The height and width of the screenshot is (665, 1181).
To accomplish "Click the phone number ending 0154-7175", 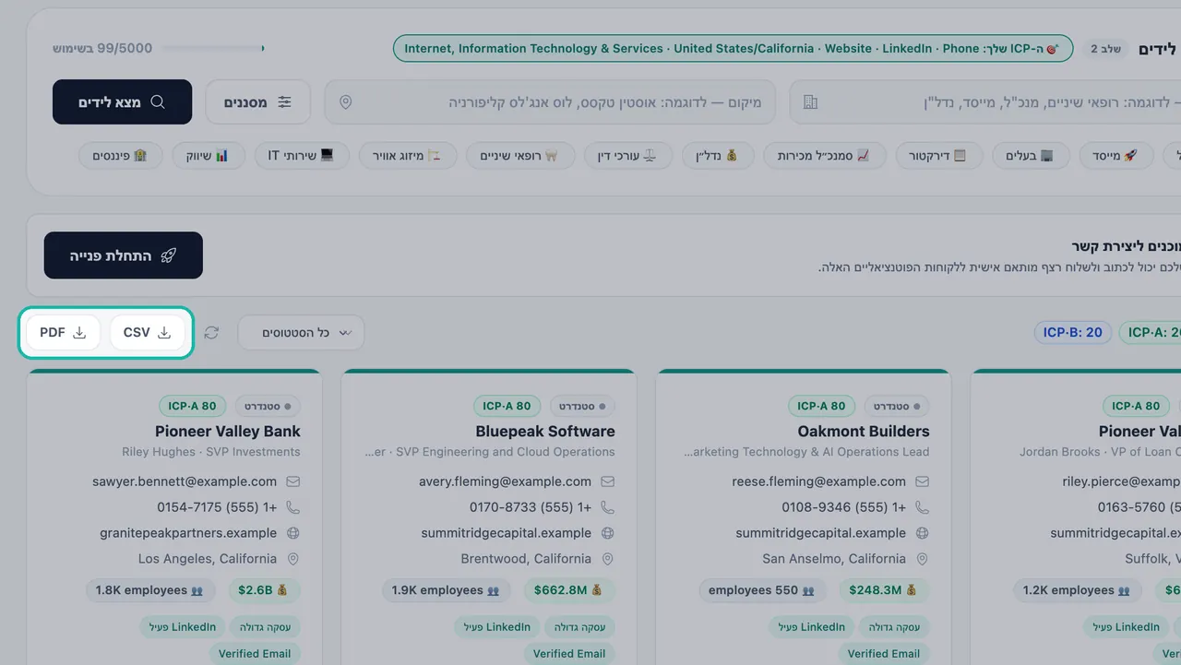I will [217, 507].
